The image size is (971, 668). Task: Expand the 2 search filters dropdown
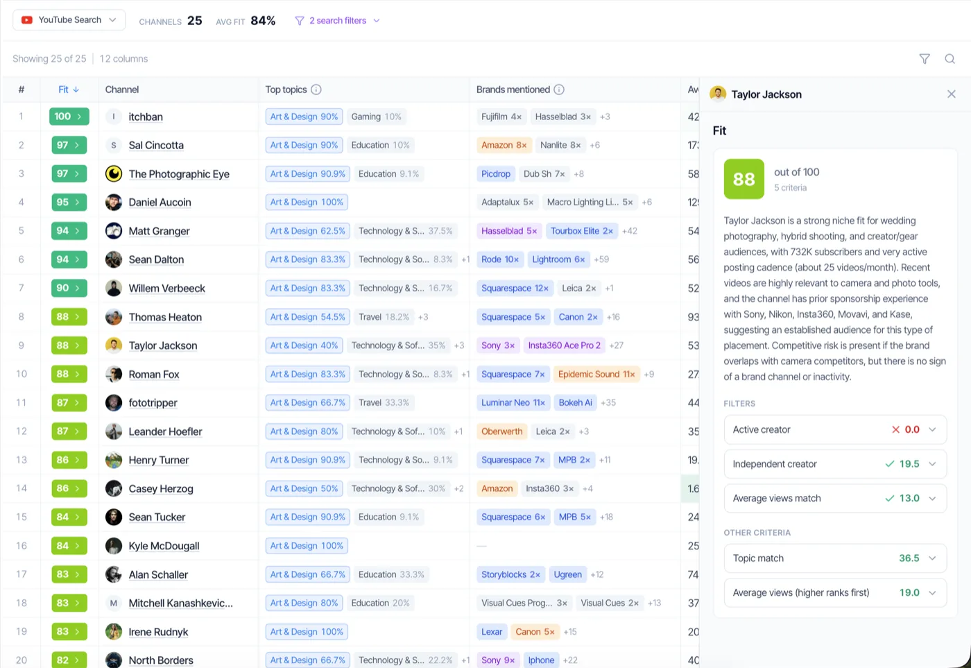[x=338, y=21]
